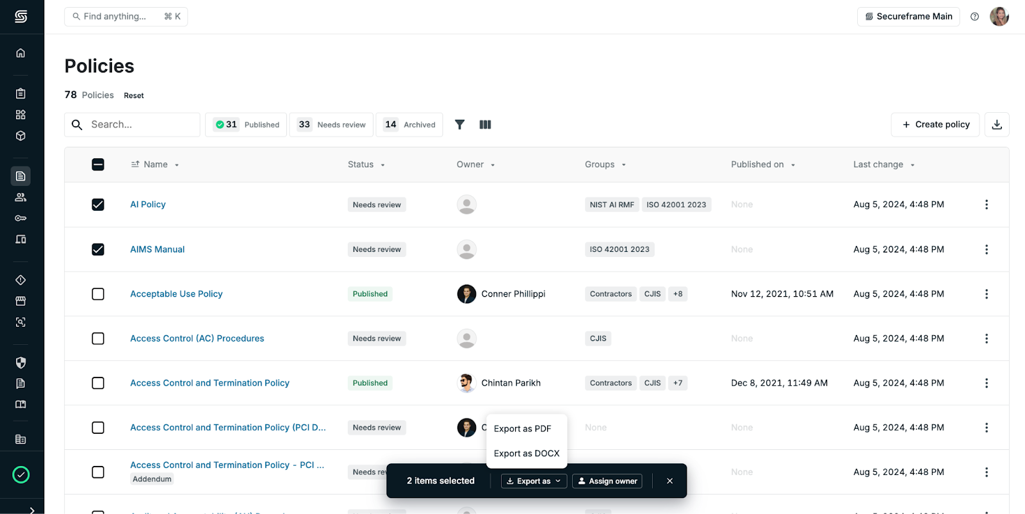Image resolution: width=1025 pixels, height=514 pixels.
Task: Open the filter funnel icon
Action: [x=459, y=124]
